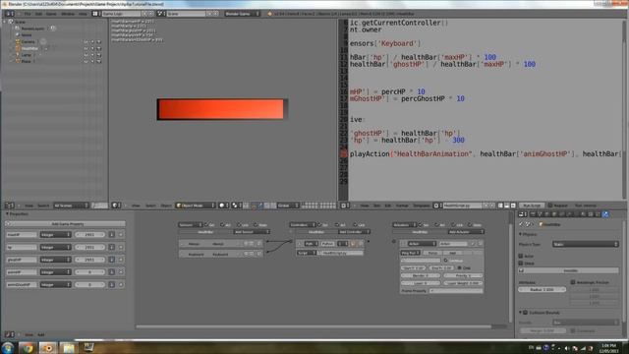Image resolution: width=629 pixels, height=354 pixels.
Task: Toggle debug info for ghostHP property
Action: [x=111, y=260]
